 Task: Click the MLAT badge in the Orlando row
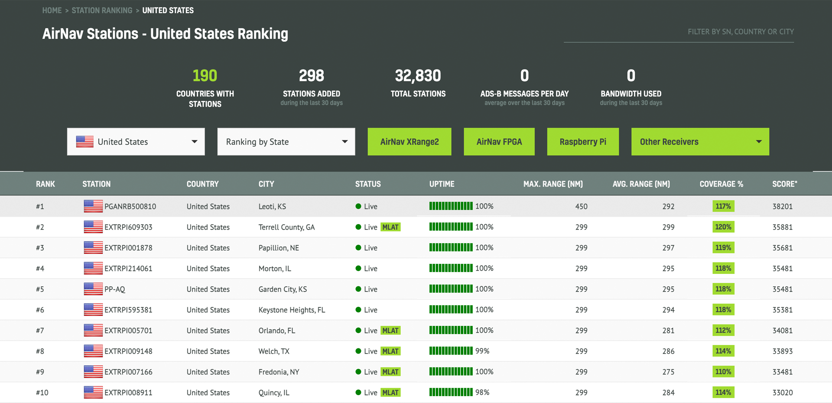390,331
